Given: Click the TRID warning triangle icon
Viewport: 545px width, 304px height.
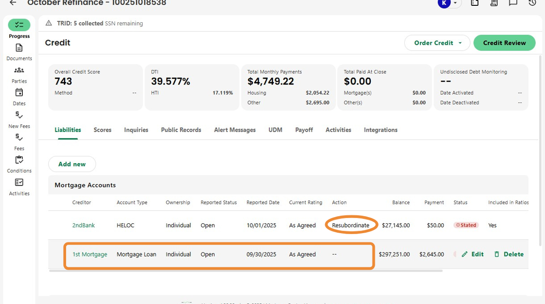Looking at the screenshot, I should (49, 23).
